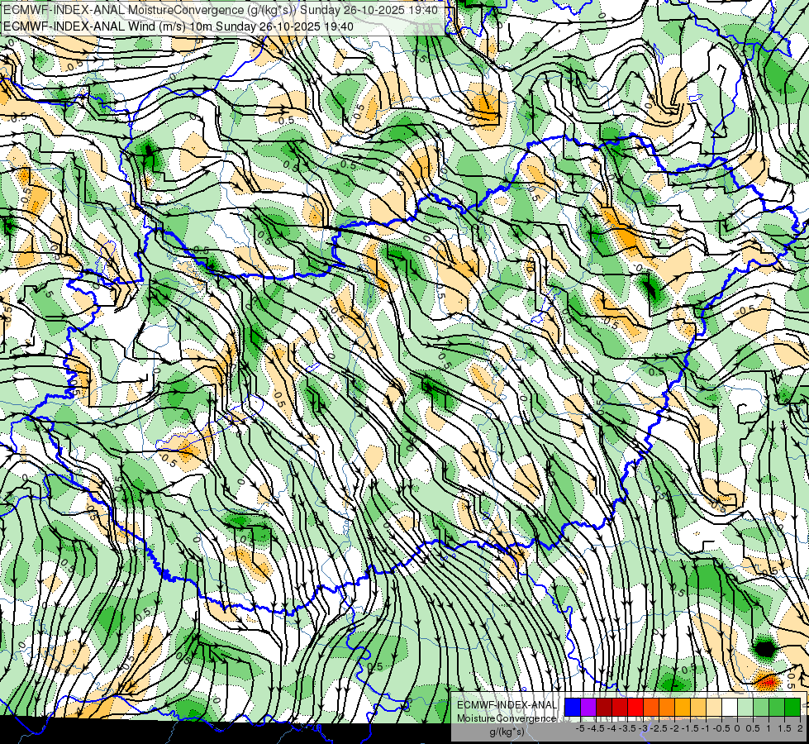Click the '-4.5' legend scale value

[596, 728]
